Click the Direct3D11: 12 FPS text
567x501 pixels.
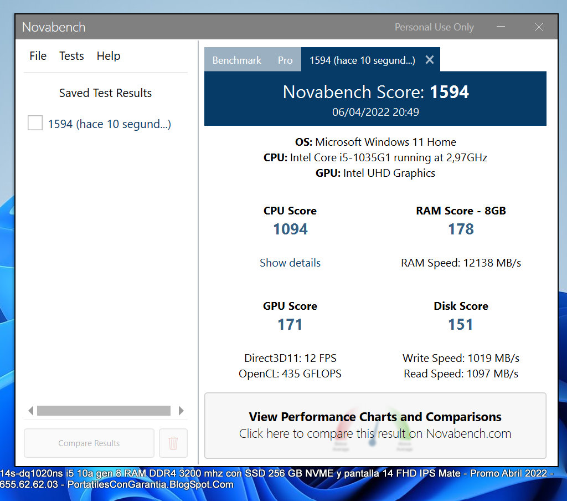[x=290, y=358]
